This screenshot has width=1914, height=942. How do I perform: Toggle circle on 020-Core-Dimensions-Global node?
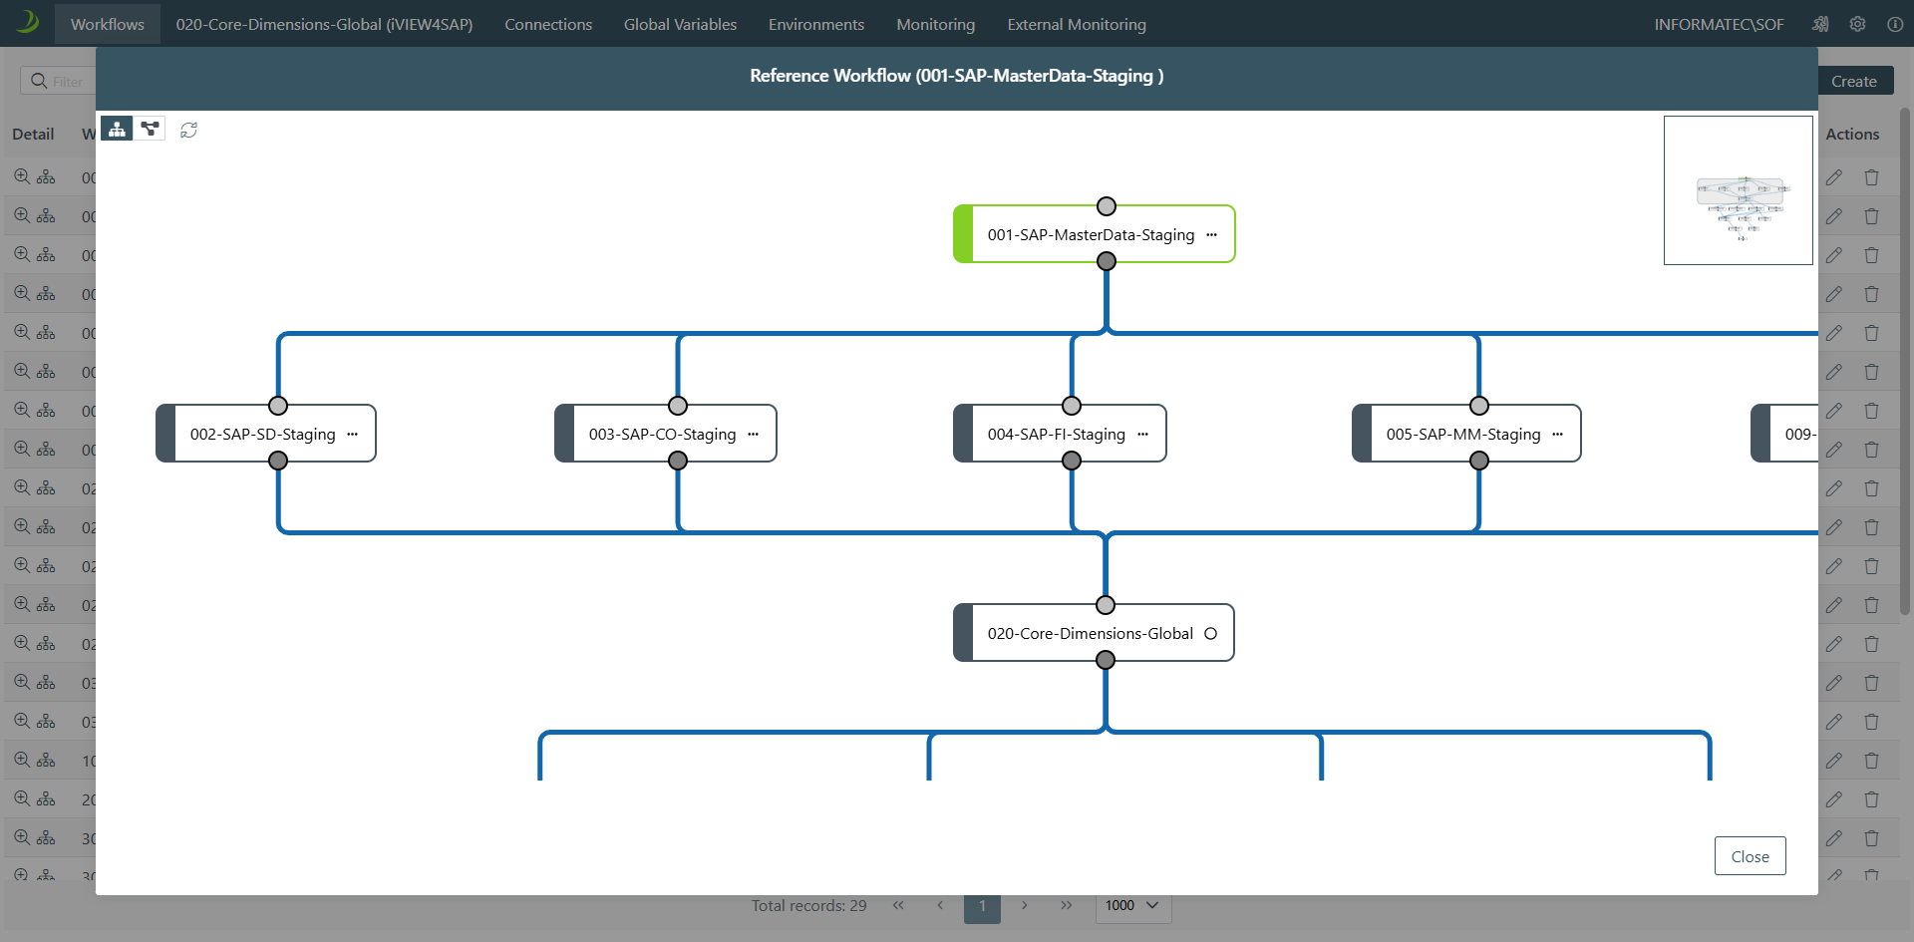click(x=1210, y=633)
